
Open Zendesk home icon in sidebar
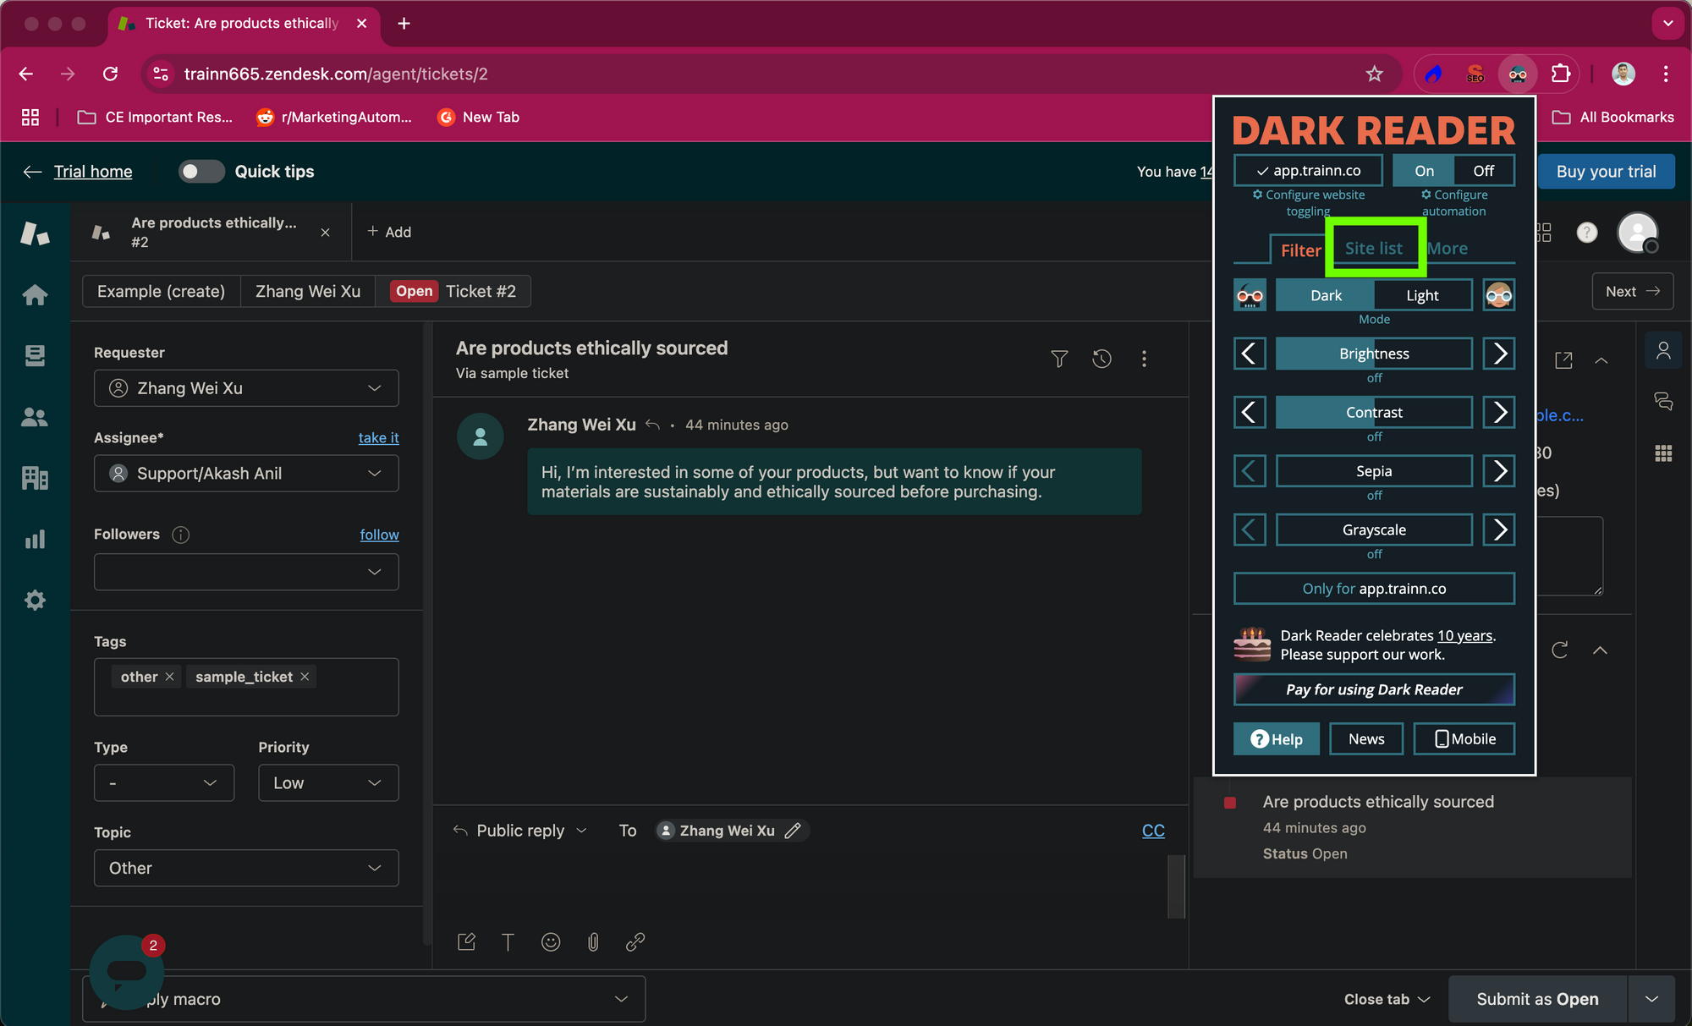pos(35,295)
